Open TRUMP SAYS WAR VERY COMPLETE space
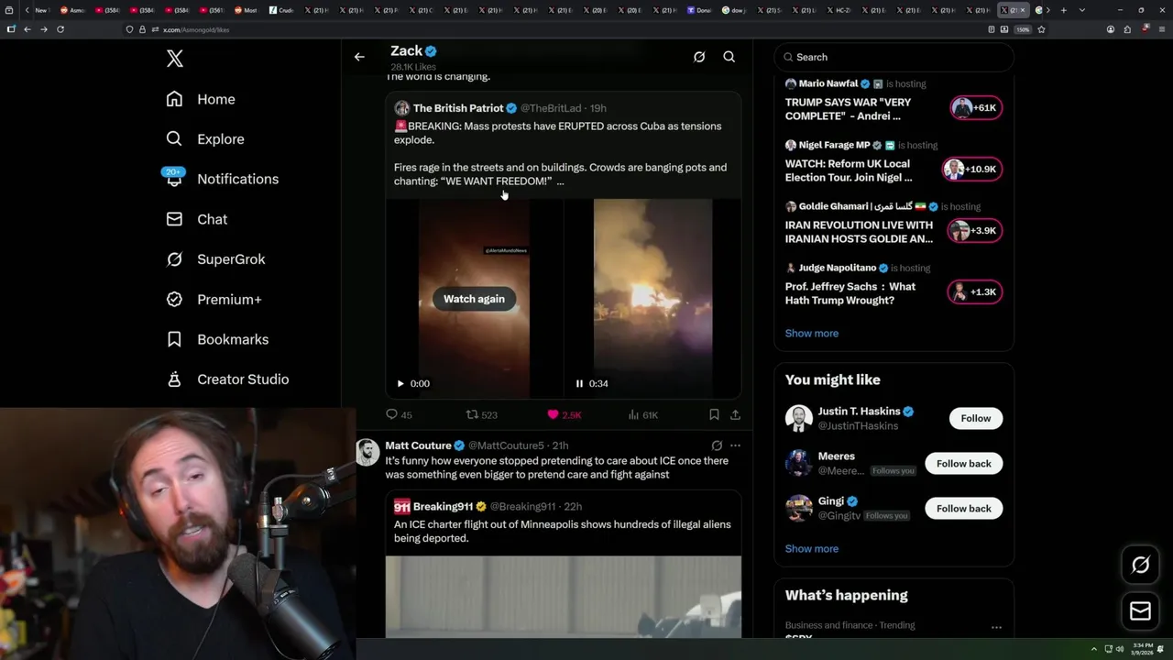Image resolution: width=1173 pixels, height=660 pixels. coord(848,109)
